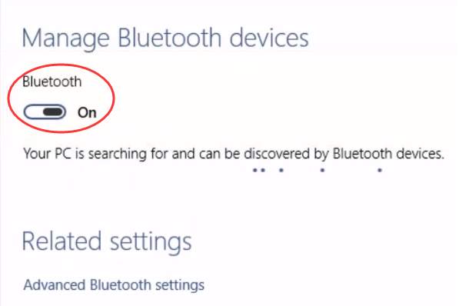Click the rightmost animated progress dot
The image size is (459, 306).
pyautogui.click(x=380, y=170)
